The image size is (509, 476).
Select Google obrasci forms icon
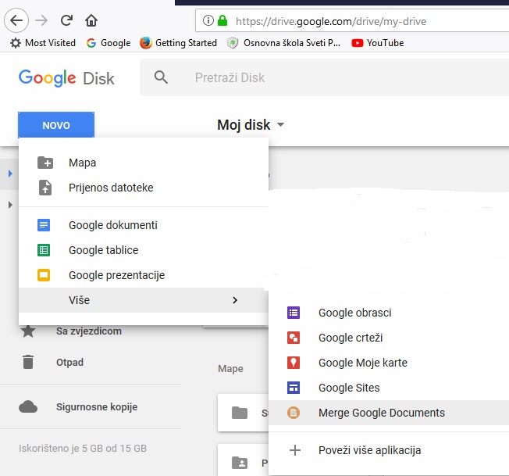pos(294,313)
